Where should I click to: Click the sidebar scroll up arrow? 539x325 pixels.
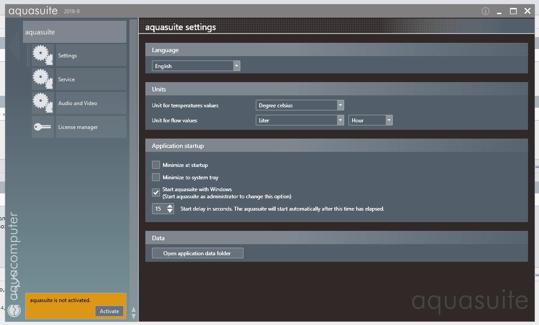coord(133,310)
